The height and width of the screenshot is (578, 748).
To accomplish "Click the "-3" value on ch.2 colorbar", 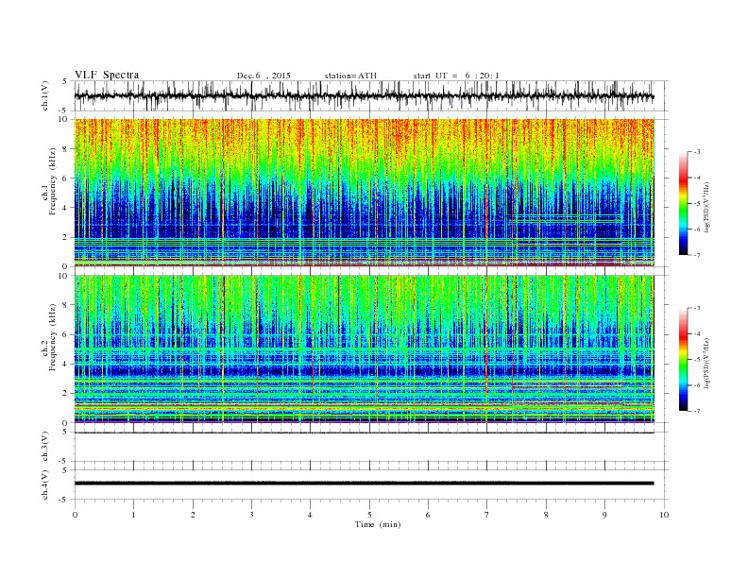I will tap(696, 308).
